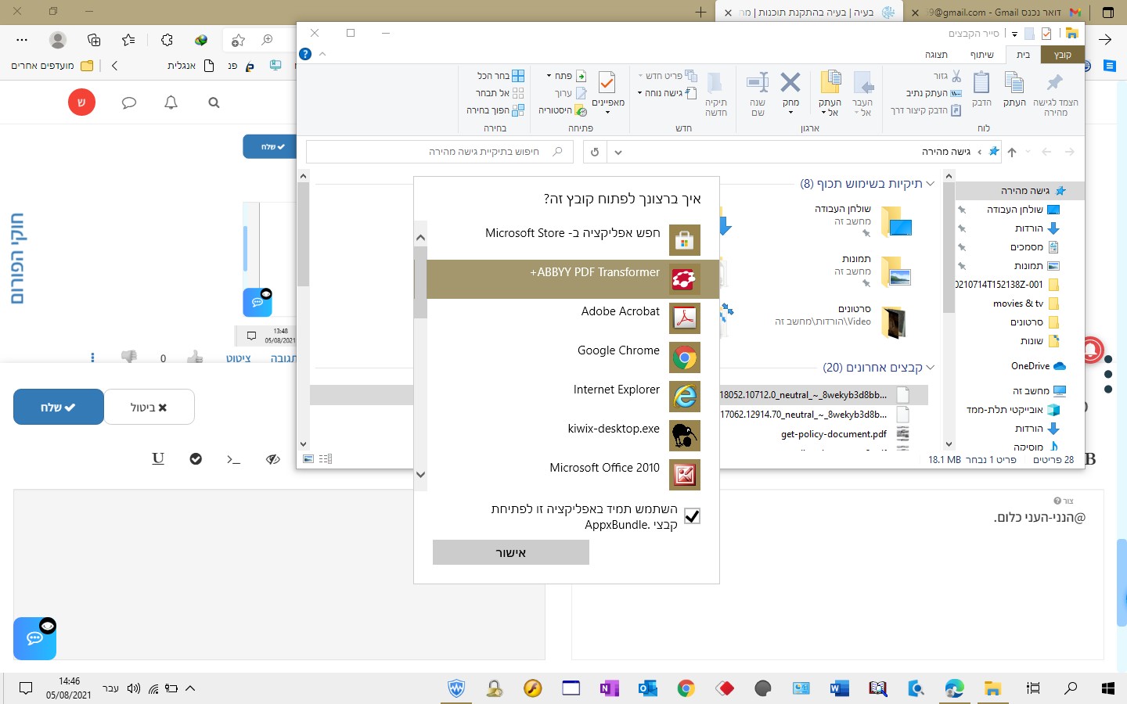The image size is (1127, 704).
Task: Confirm with the אישור button
Action: [511, 552]
